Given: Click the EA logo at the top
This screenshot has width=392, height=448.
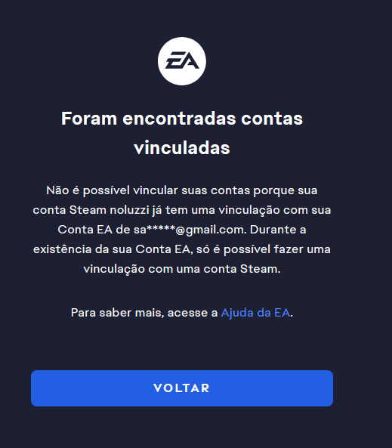Looking at the screenshot, I should pos(182,61).
